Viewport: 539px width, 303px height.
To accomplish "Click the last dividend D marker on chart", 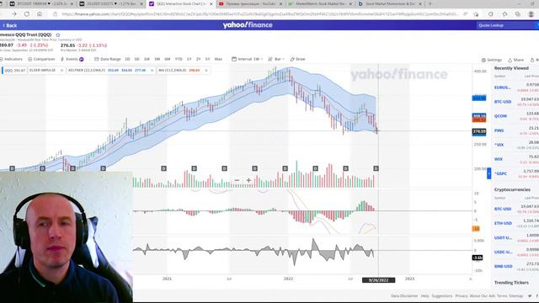I will click(376, 168).
